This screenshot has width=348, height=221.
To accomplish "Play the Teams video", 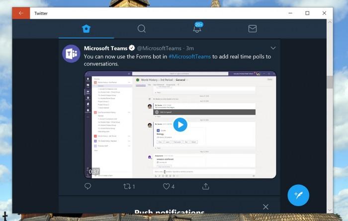I will 180,125.
